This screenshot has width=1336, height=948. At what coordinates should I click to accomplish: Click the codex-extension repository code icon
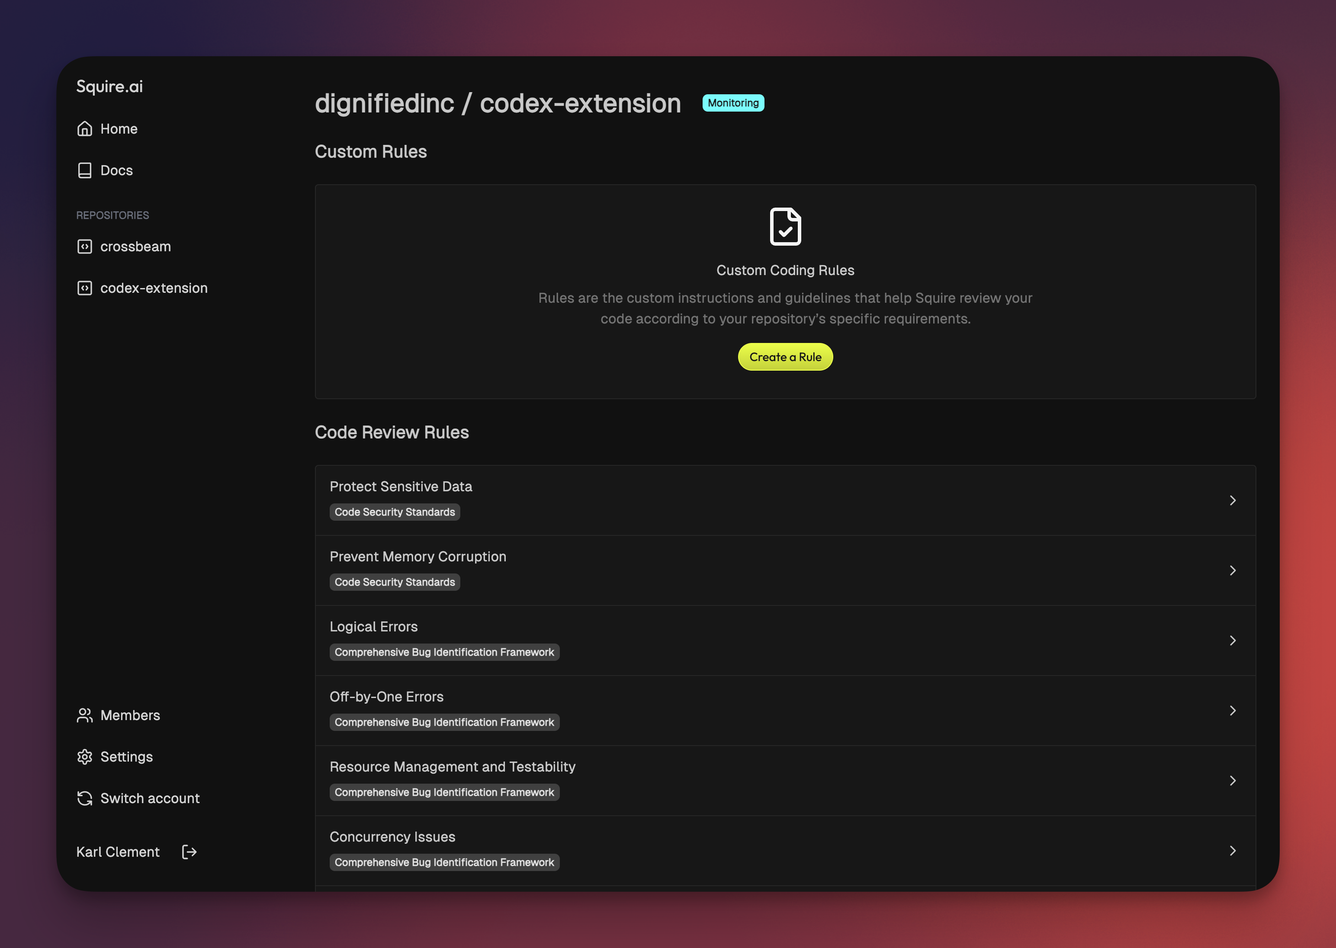click(85, 288)
